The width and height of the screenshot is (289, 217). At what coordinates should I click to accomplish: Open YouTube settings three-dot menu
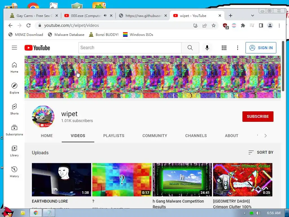pos(238,48)
